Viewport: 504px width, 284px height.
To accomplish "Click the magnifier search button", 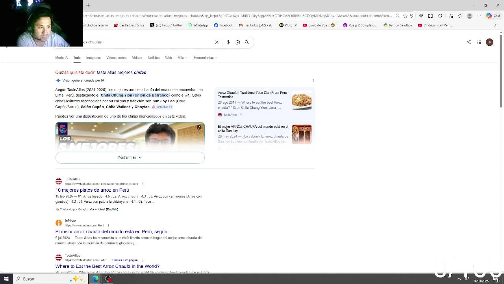I will coord(247,42).
